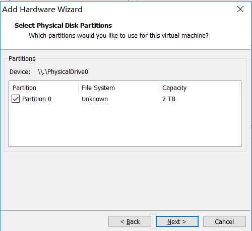Click the \\.\PhysicalDrive0 device path text
252x231 pixels.
pyautogui.click(x=63, y=72)
